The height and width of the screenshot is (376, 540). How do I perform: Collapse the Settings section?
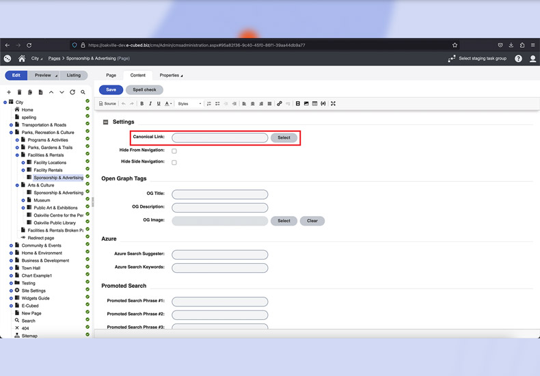point(105,122)
